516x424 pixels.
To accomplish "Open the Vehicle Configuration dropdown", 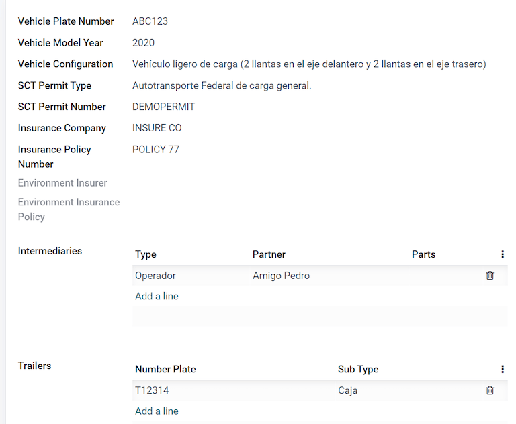I will (x=309, y=64).
